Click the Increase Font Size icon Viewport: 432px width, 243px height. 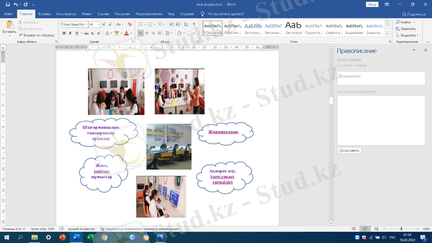pos(105,24)
